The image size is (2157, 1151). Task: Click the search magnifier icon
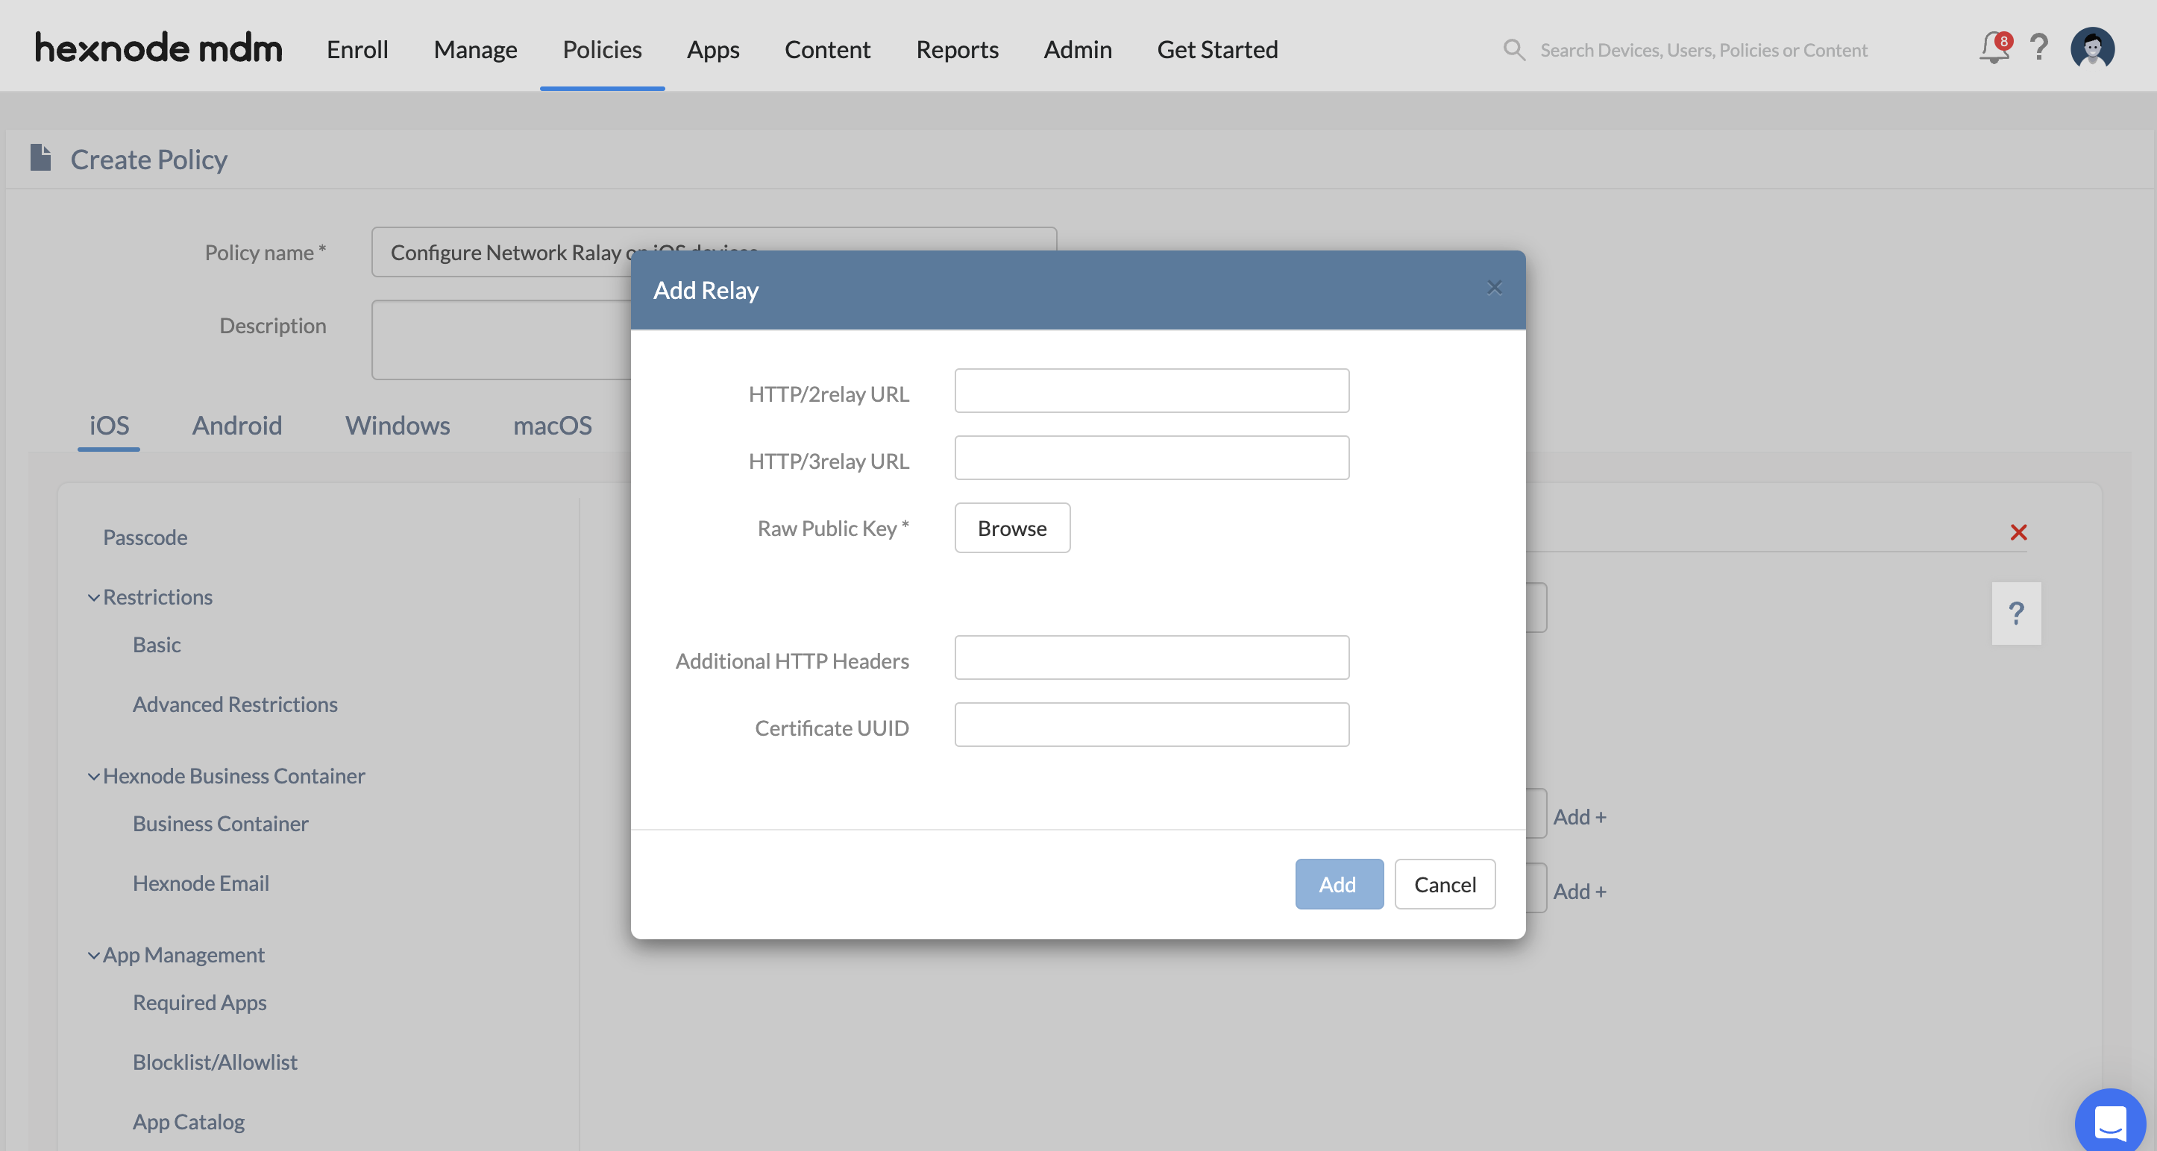(1514, 49)
